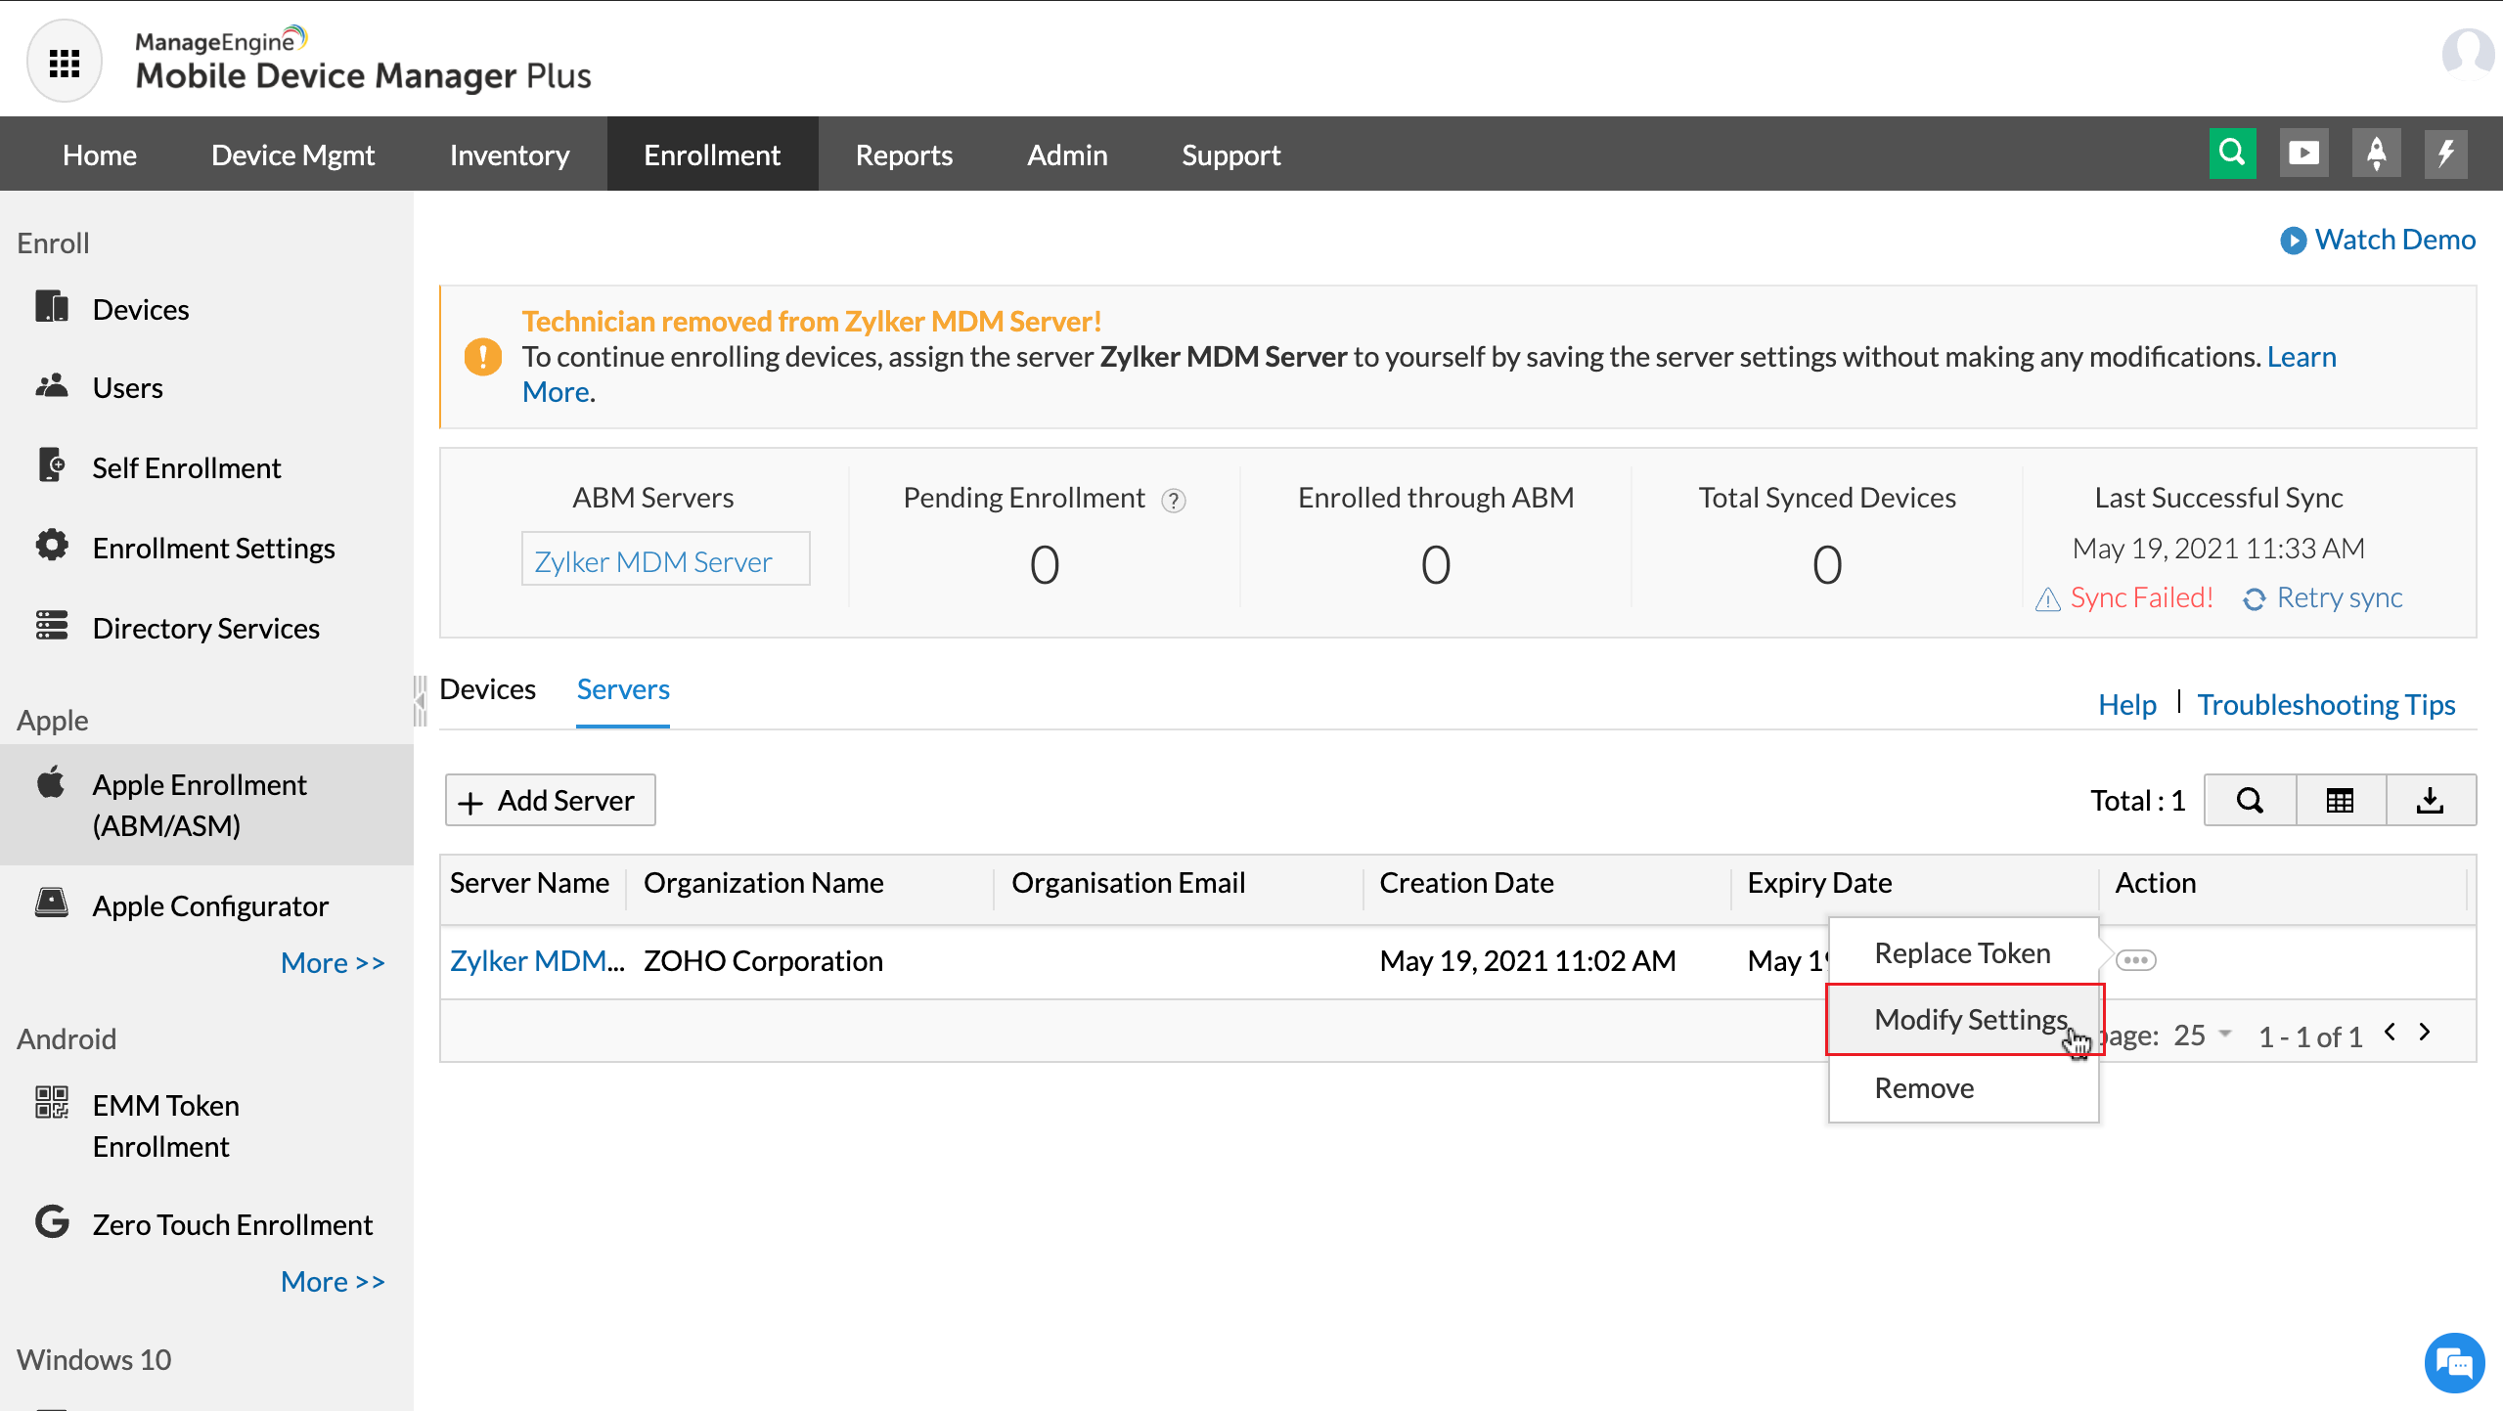Click the Add Server button
The height and width of the screenshot is (1411, 2503).
[x=550, y=801]
